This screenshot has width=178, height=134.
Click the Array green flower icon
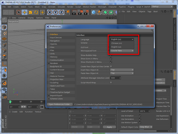(x=111, y=12)
